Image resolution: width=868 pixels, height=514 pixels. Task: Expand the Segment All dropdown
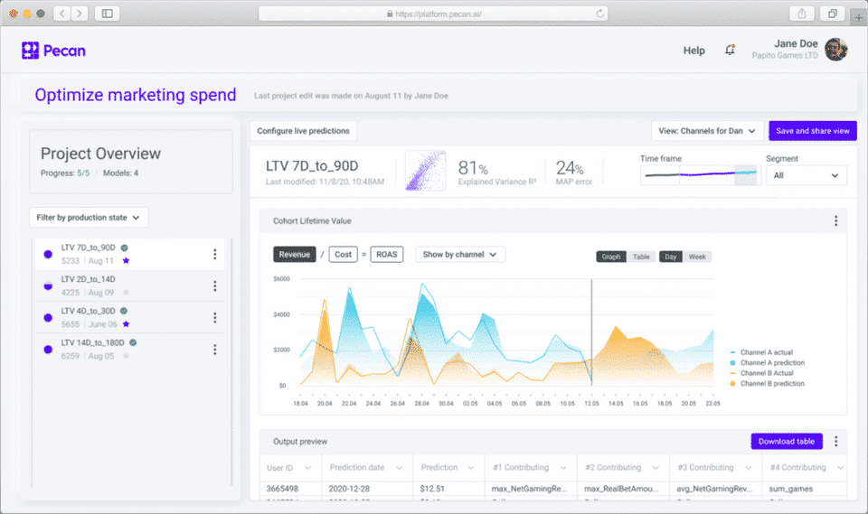806,175
